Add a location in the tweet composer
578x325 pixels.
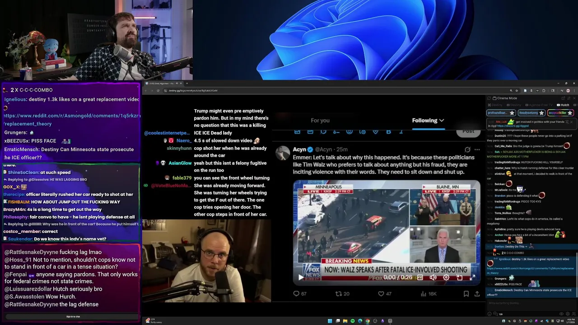(x=375, y=131)
